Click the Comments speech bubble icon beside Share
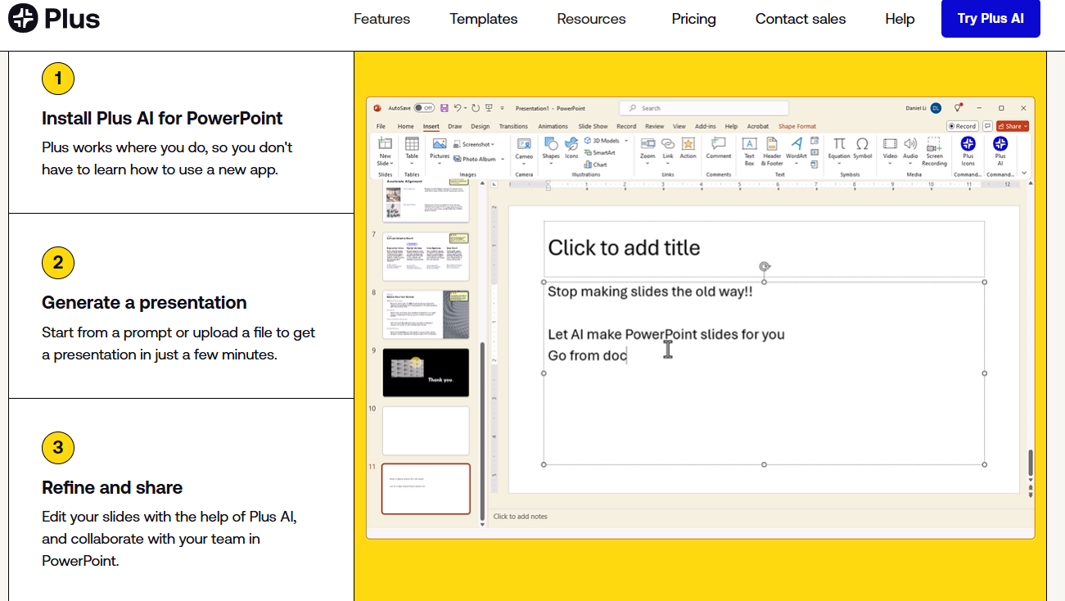The width and height of the screenshot is (1065, 601). (x=988, y=126)
